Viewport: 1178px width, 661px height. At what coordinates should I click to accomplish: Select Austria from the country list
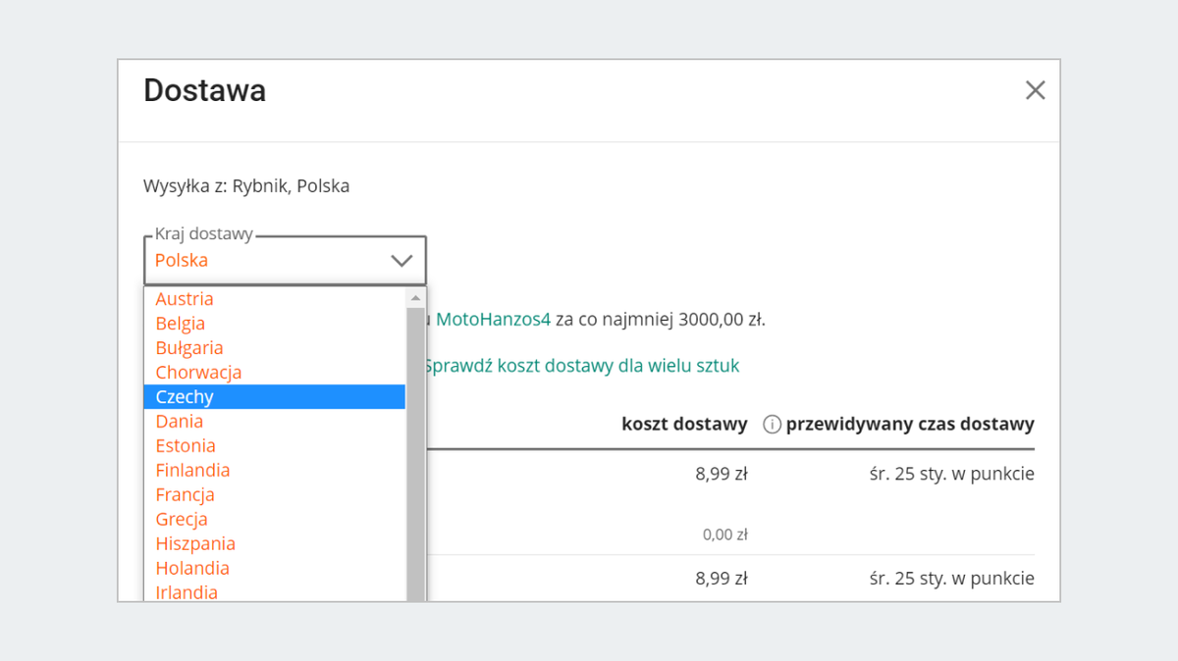point(185,299)
